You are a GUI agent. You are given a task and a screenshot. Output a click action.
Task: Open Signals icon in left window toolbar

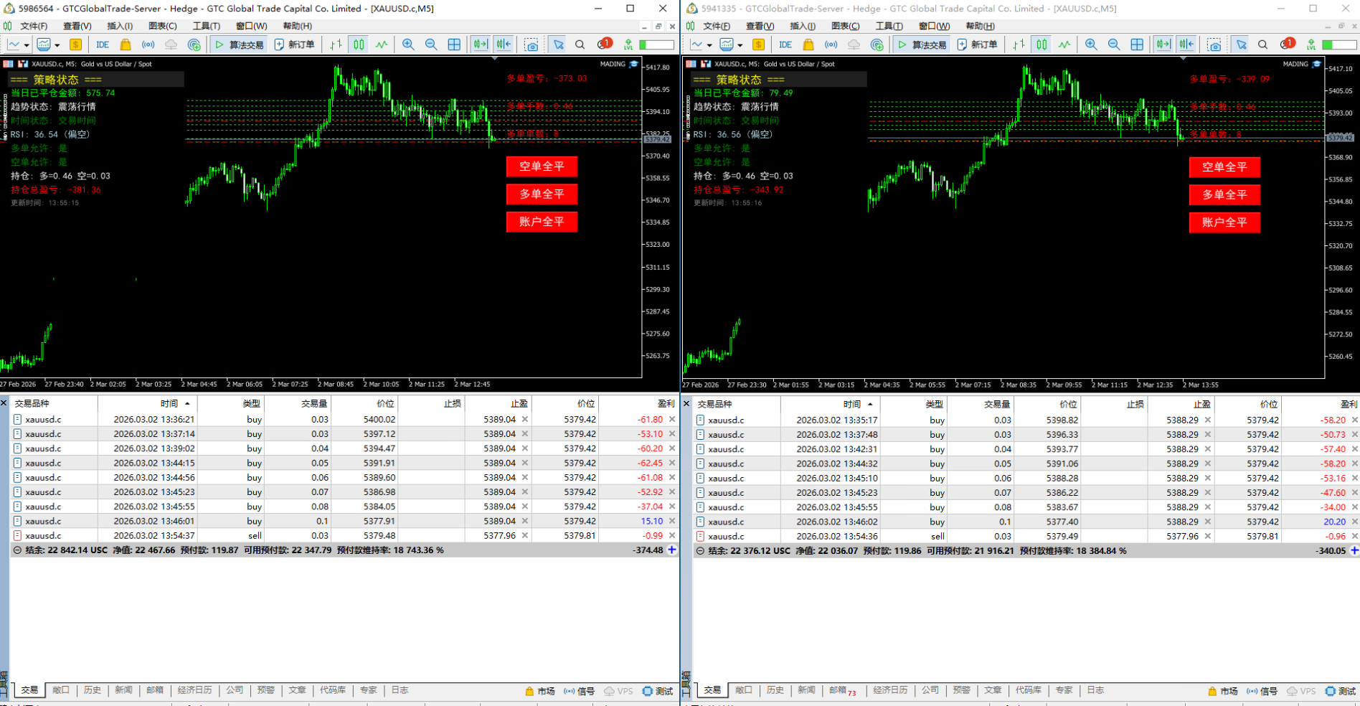(x=148, y=44)
